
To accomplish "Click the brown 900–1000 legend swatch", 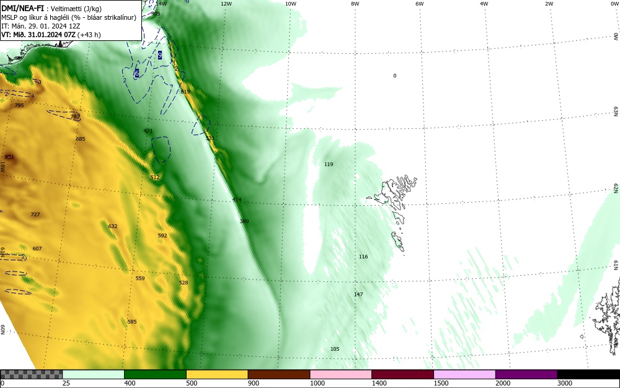I will pos(279,374).
